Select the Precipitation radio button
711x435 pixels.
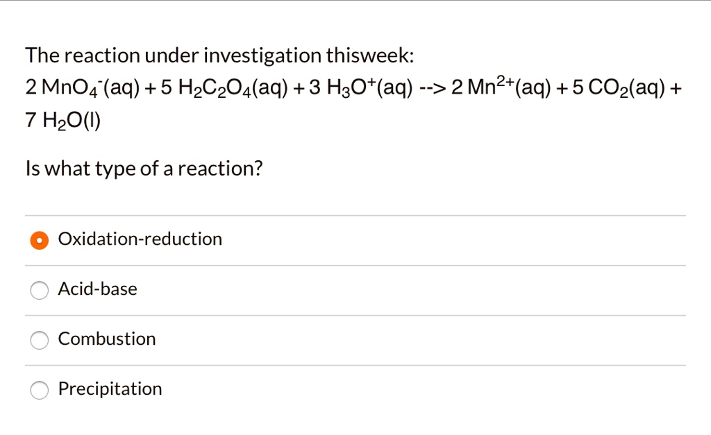tap(40, 390)
